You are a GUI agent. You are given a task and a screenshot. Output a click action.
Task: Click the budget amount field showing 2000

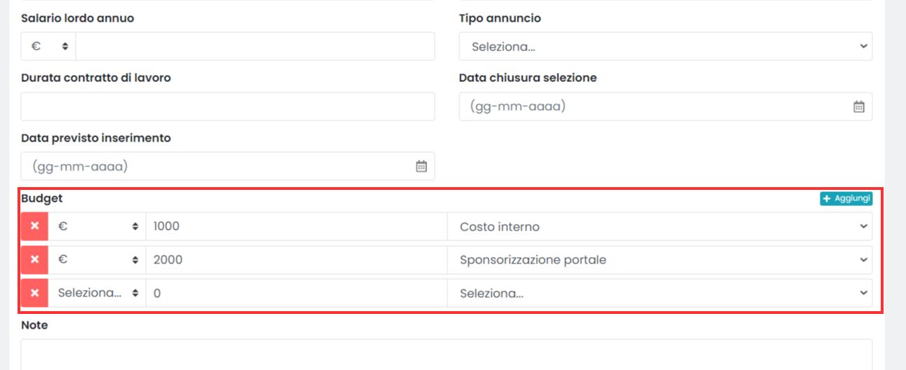[297, 260]
